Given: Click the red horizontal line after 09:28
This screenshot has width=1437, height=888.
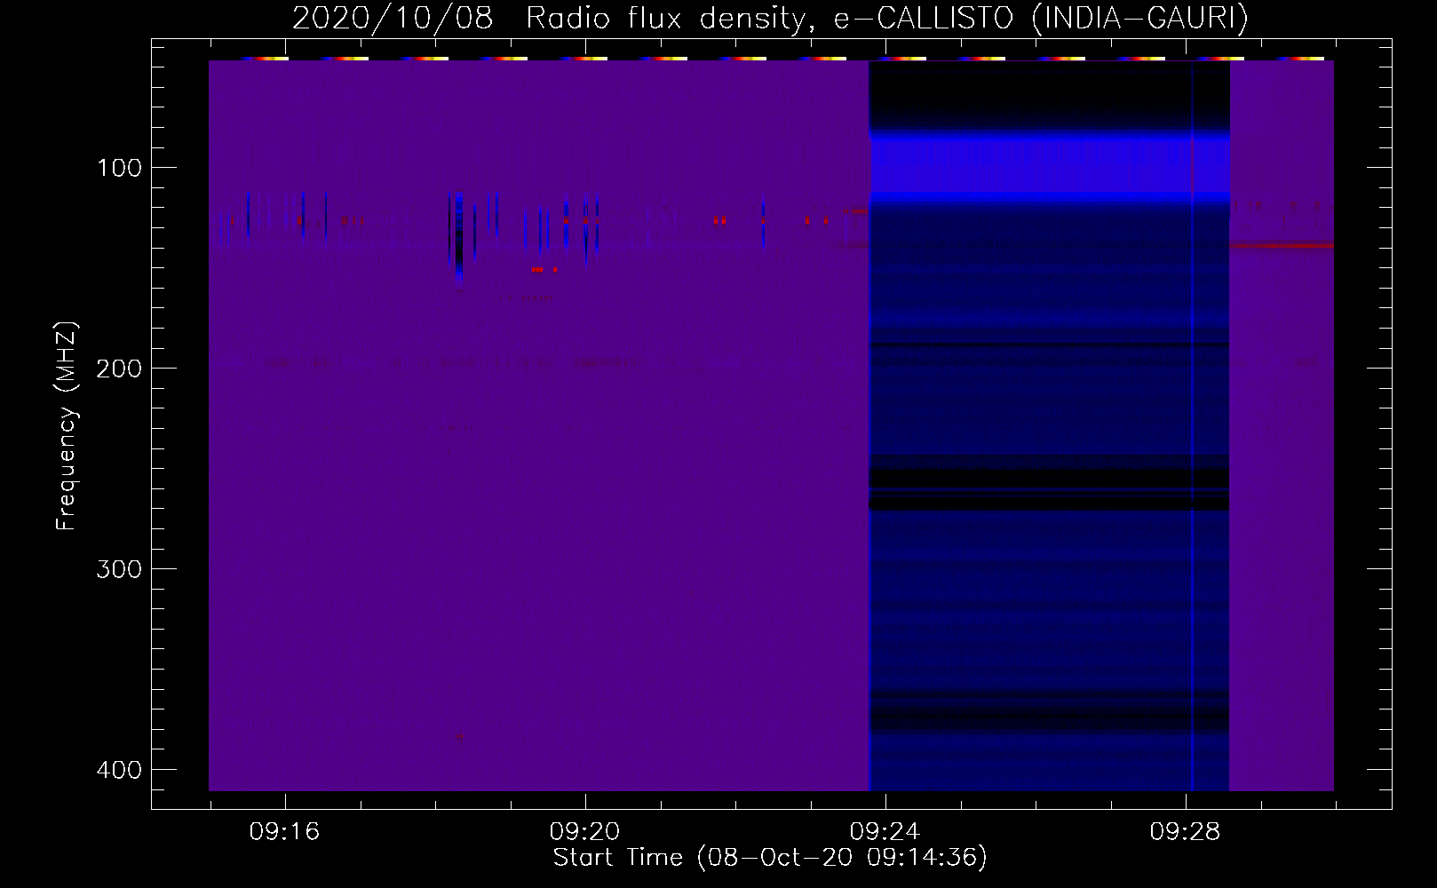Looking at the screenshot, I should pyautogui.click(x=1282, y=246).
